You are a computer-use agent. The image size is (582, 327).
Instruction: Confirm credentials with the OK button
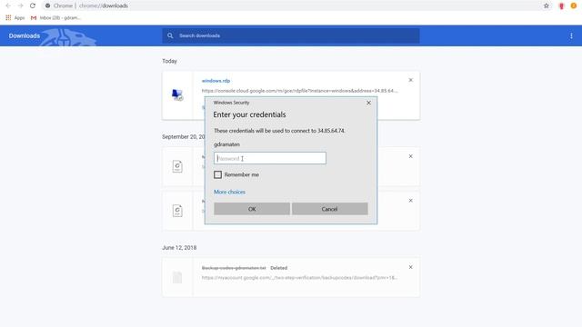pos(252,209)
